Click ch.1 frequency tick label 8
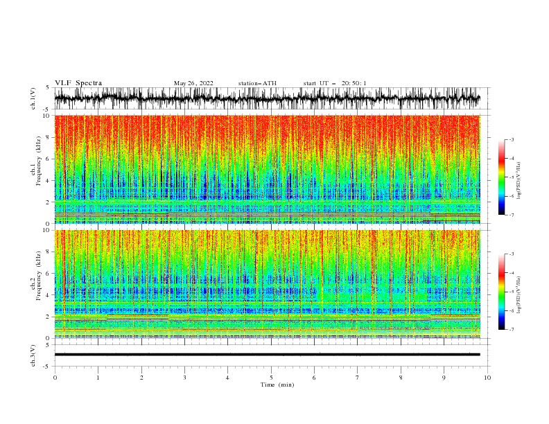Viewport: 549px width, 424px height. (49, 137)
